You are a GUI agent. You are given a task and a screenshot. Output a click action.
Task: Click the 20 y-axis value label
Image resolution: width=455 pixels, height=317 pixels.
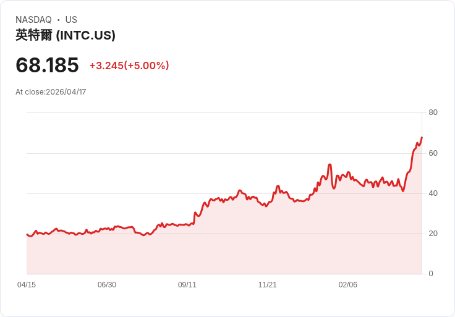(433, 234)
